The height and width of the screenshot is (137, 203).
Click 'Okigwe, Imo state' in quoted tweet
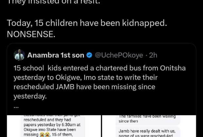tap(76, 78)
